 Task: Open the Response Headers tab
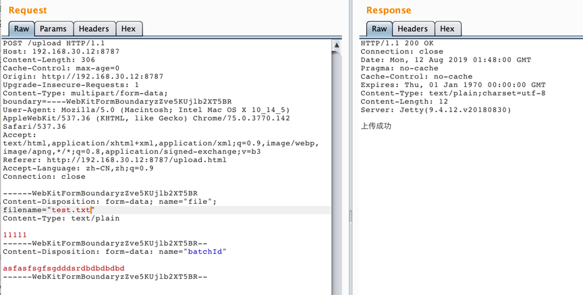pyautogui.click(x=412, y=29)
